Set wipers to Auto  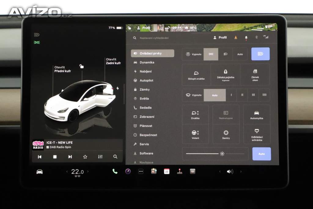215,95
